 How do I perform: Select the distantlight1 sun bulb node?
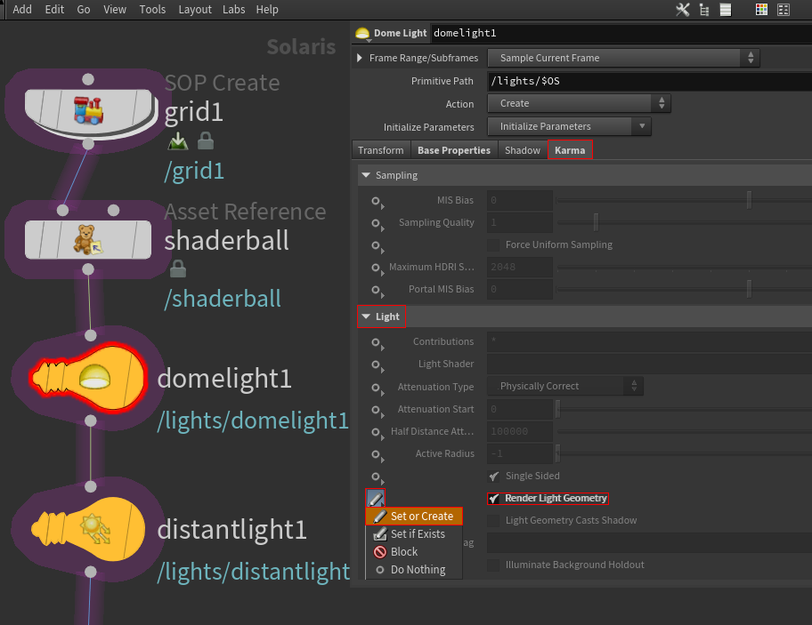pos(87,528)
